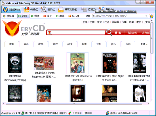The width and height of the screenshot is (156, 116).
Task: Open the 社区 community link
Action: (x=107, y=22)
